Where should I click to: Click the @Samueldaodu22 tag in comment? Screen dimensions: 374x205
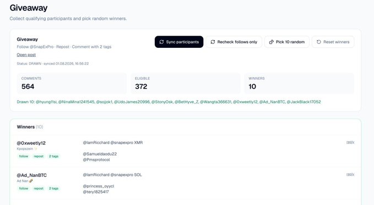(100, 154)
